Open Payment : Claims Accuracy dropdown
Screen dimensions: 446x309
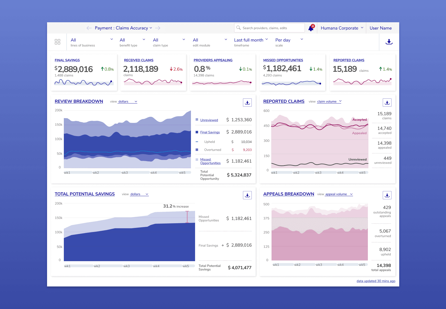[123, 28]
